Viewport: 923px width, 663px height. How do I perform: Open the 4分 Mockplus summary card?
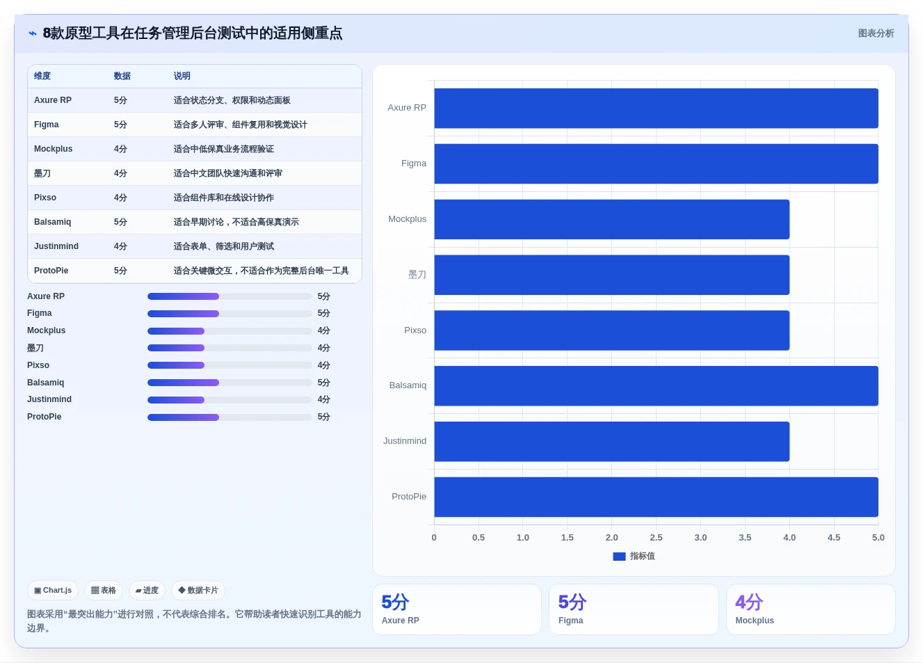pyautogui.click(x=811, y=609)
